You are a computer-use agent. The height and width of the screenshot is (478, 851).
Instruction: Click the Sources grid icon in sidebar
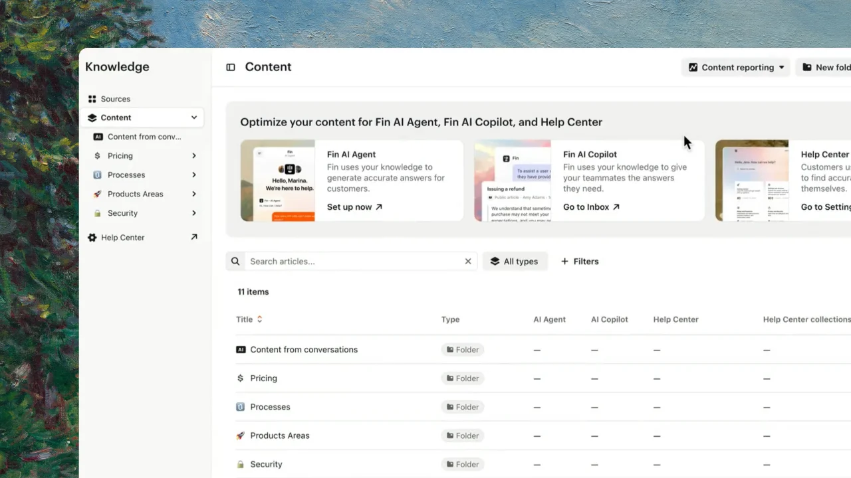[92, 99]
